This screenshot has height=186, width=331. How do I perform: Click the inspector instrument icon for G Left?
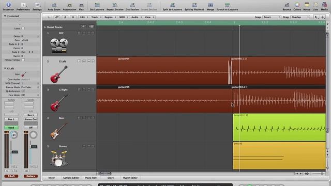(x=24, y=74)
